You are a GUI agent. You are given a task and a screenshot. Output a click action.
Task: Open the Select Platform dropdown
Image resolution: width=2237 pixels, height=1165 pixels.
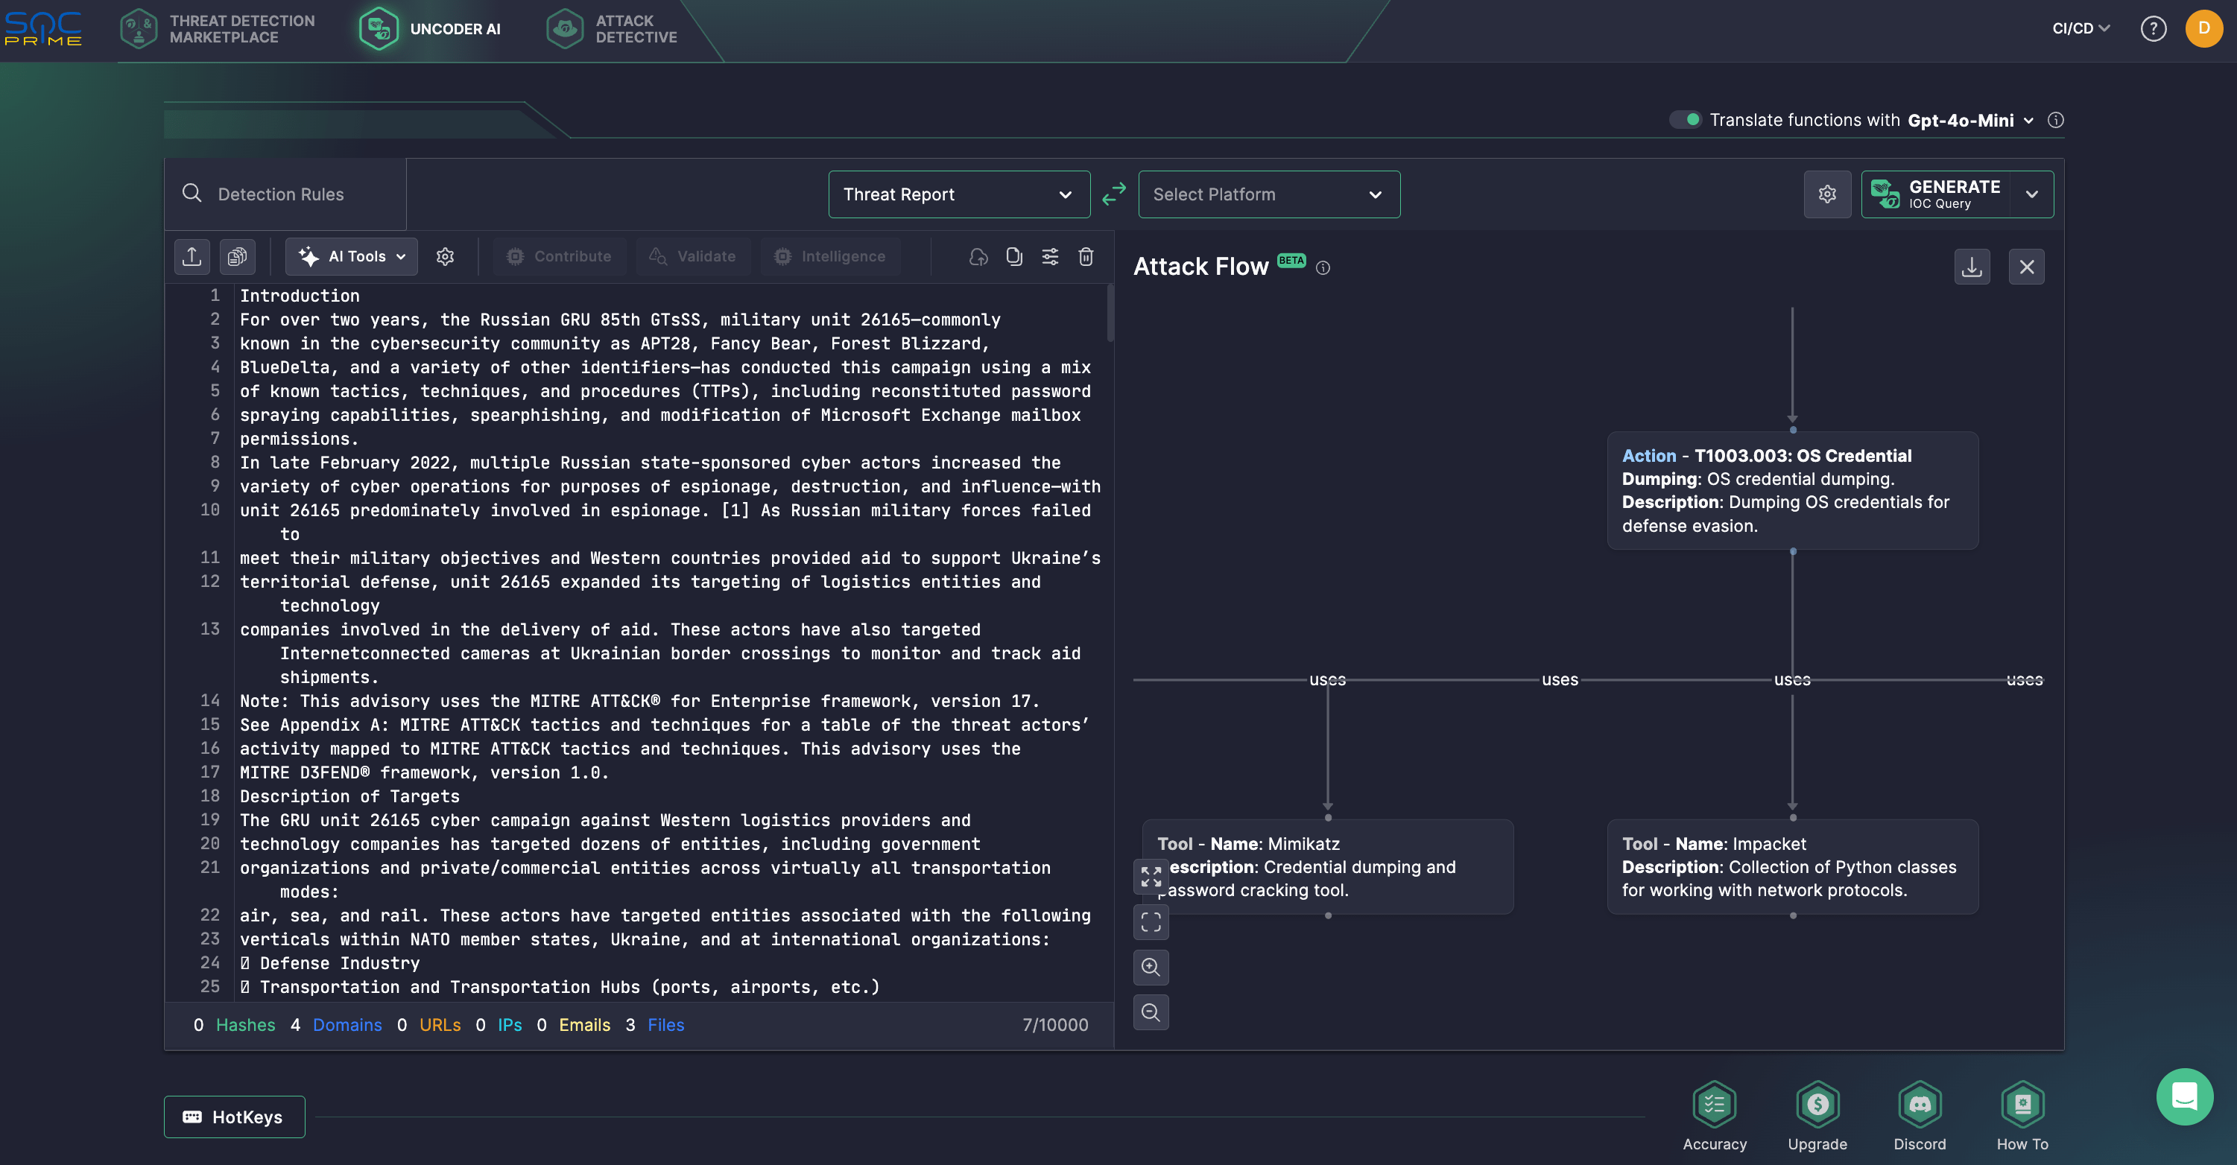pos(1268,194)
